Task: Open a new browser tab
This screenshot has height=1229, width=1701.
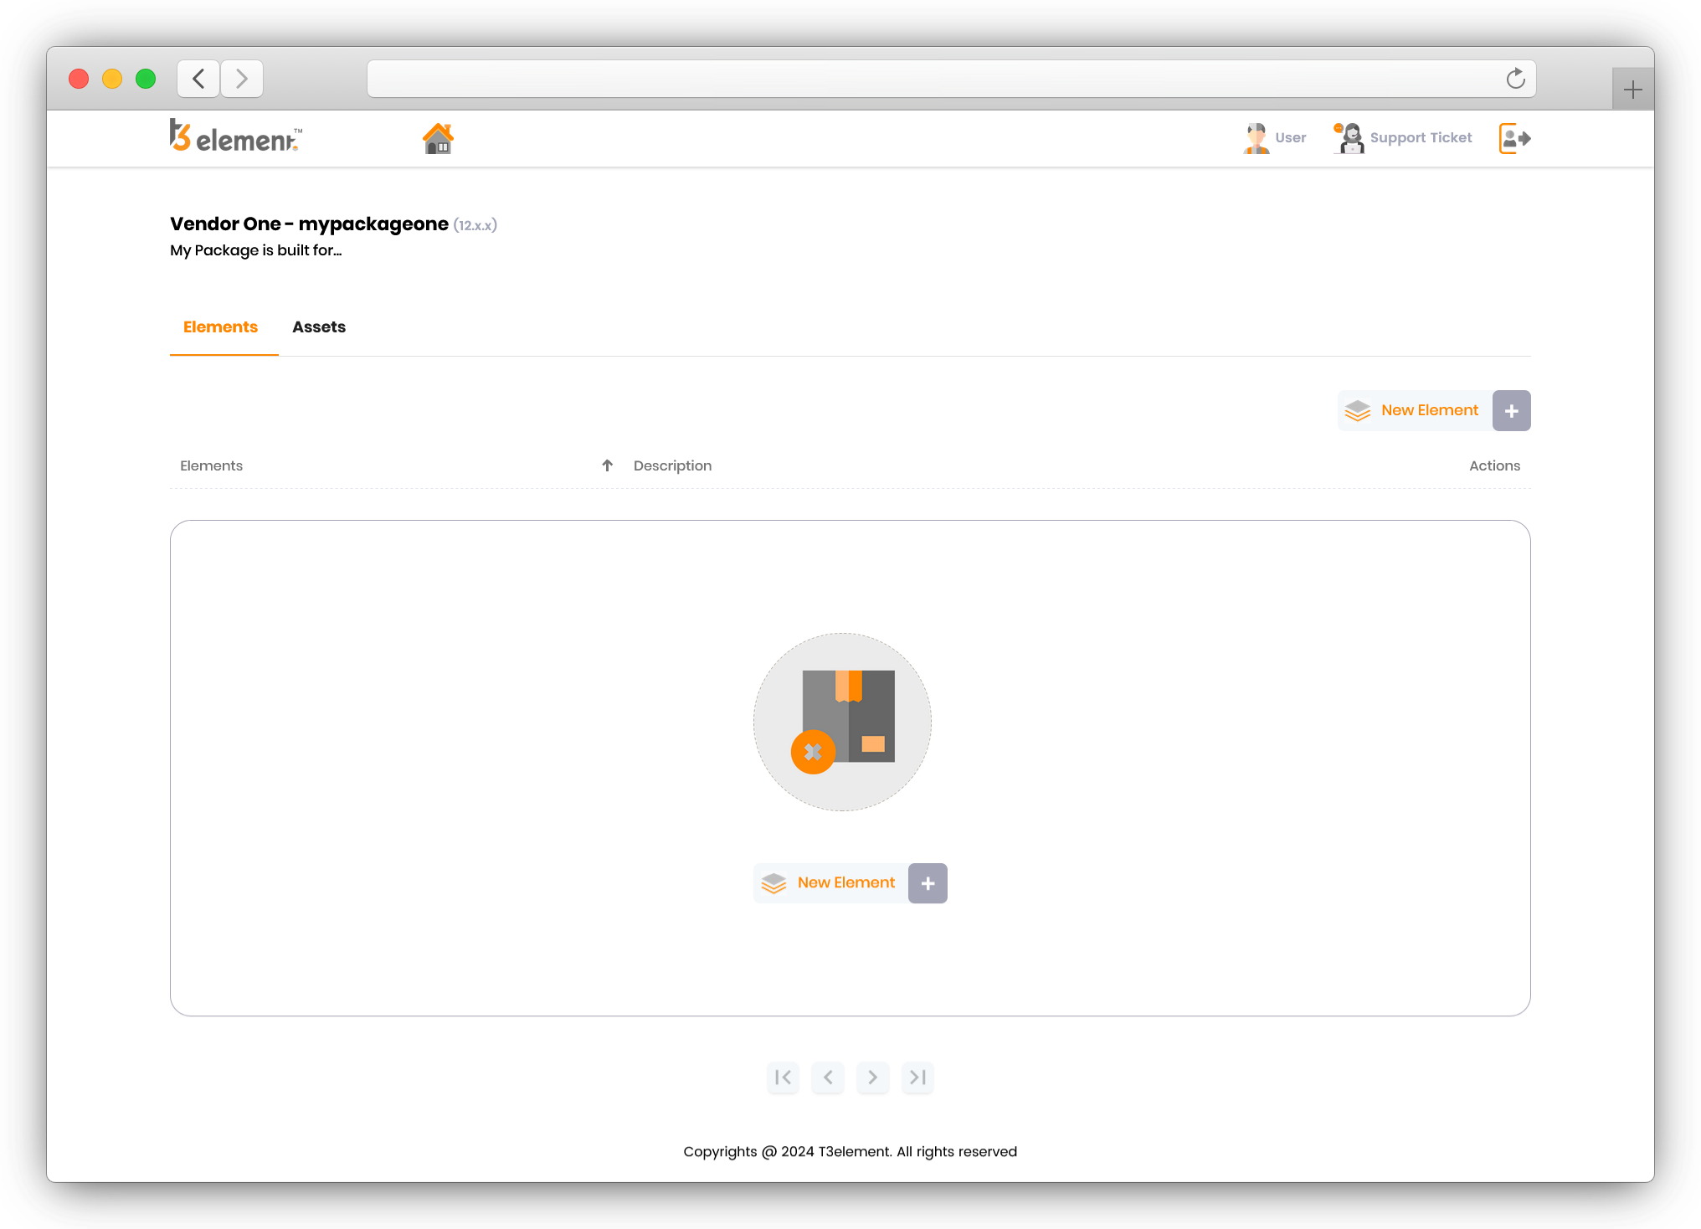Action: pos(1632,89)
